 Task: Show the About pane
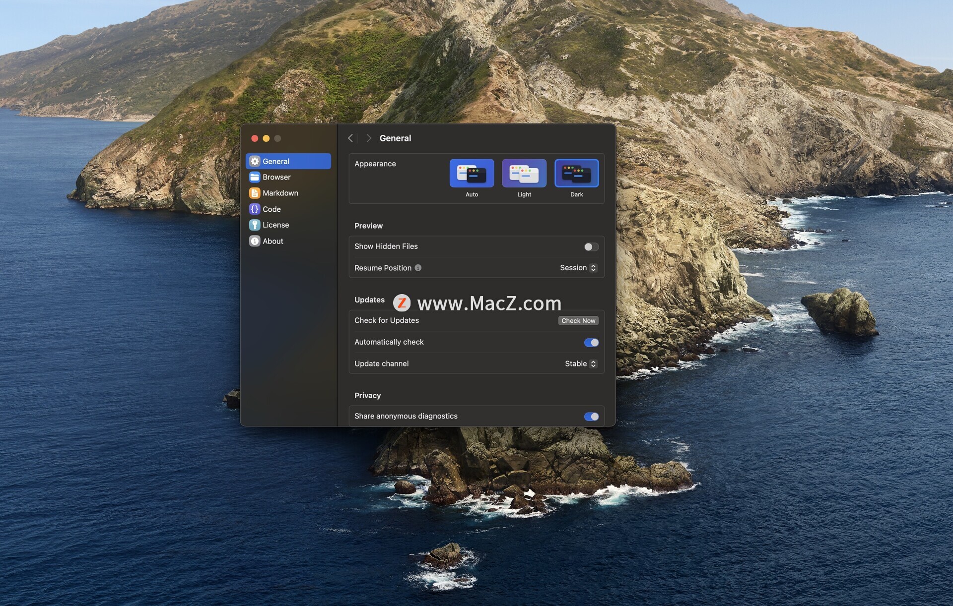pyautogui.click(x=288, y=241)
